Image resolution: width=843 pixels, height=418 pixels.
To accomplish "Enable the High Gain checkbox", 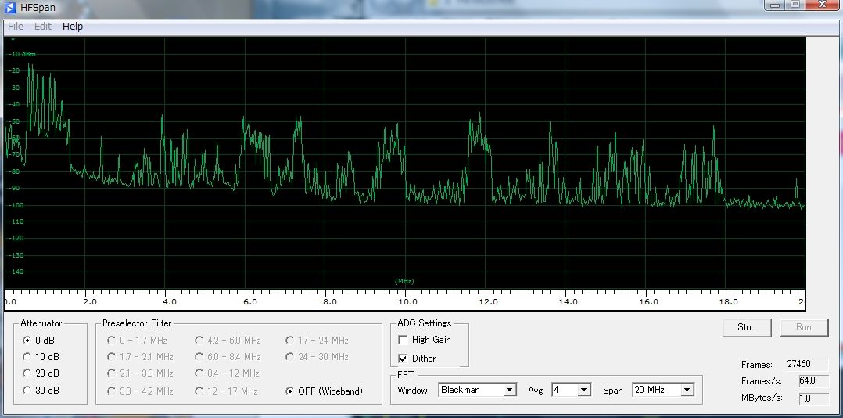I will point(403,340).
